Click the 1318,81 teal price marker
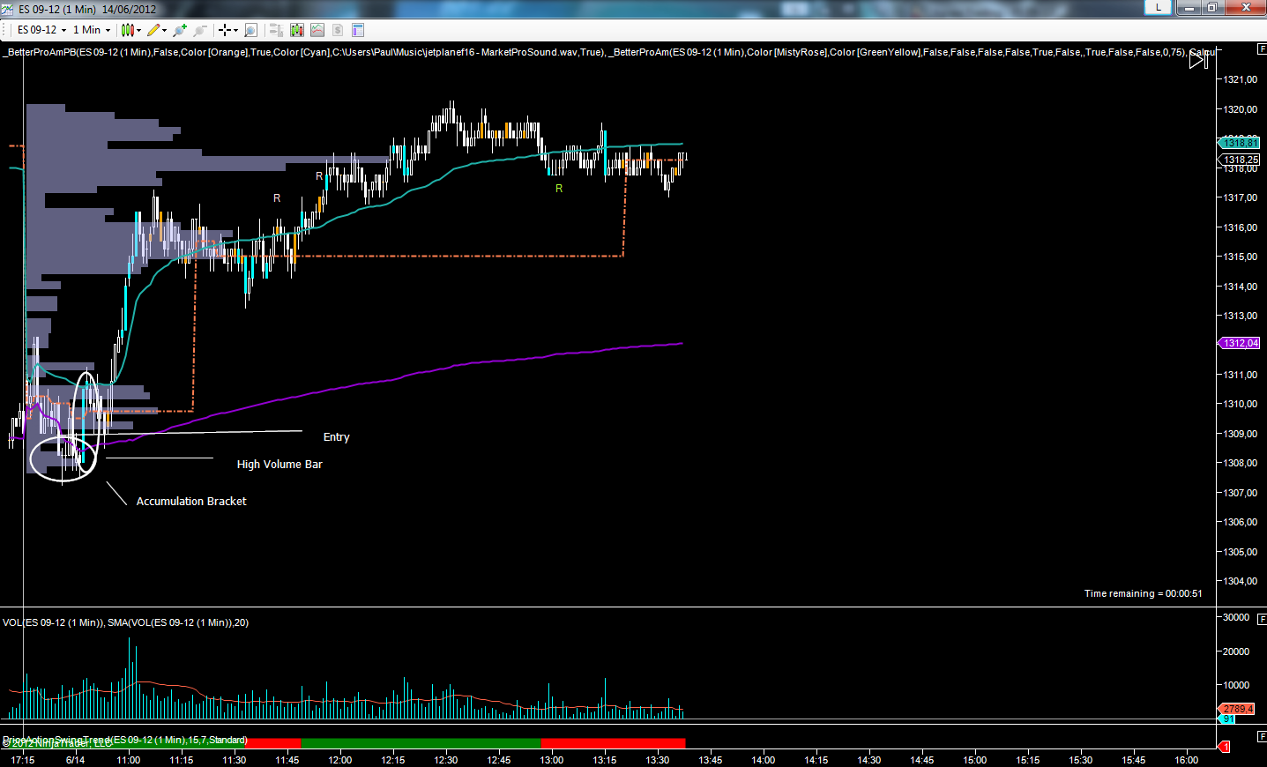Viewport: 1267px width, 767px height. pos(1240,143)
